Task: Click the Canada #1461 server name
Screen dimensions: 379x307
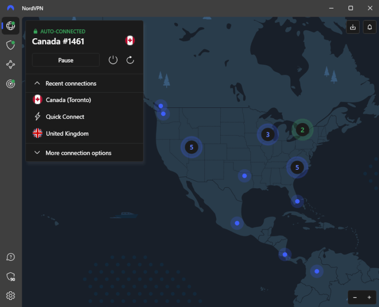Action: coord(58,42)
